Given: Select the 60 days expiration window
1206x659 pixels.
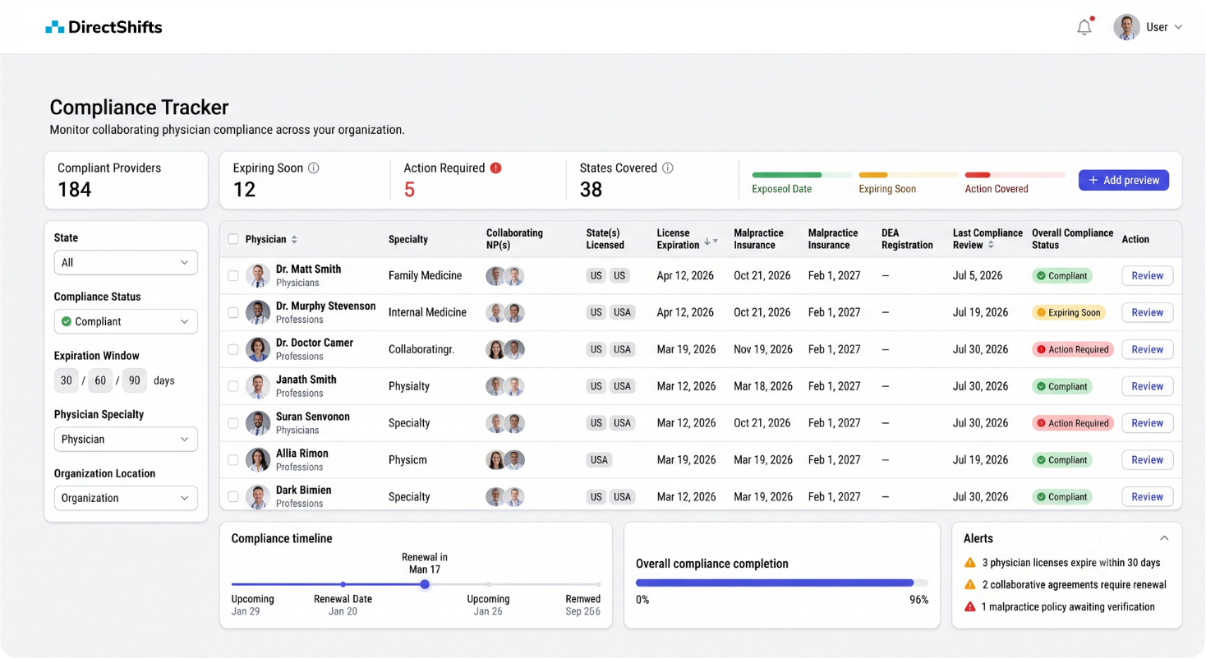Looking at the screenshot, I should click(x=100, y=380).
